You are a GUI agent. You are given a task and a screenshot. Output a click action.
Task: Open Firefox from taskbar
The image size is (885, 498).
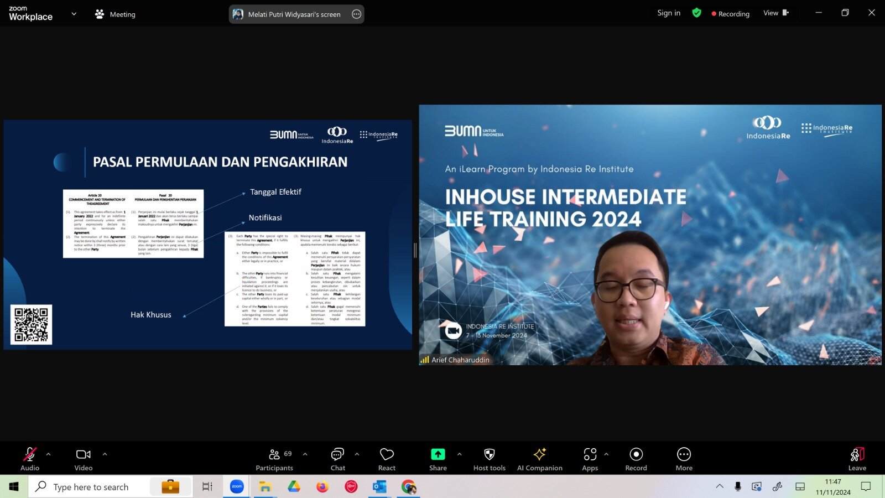[322, 486]
